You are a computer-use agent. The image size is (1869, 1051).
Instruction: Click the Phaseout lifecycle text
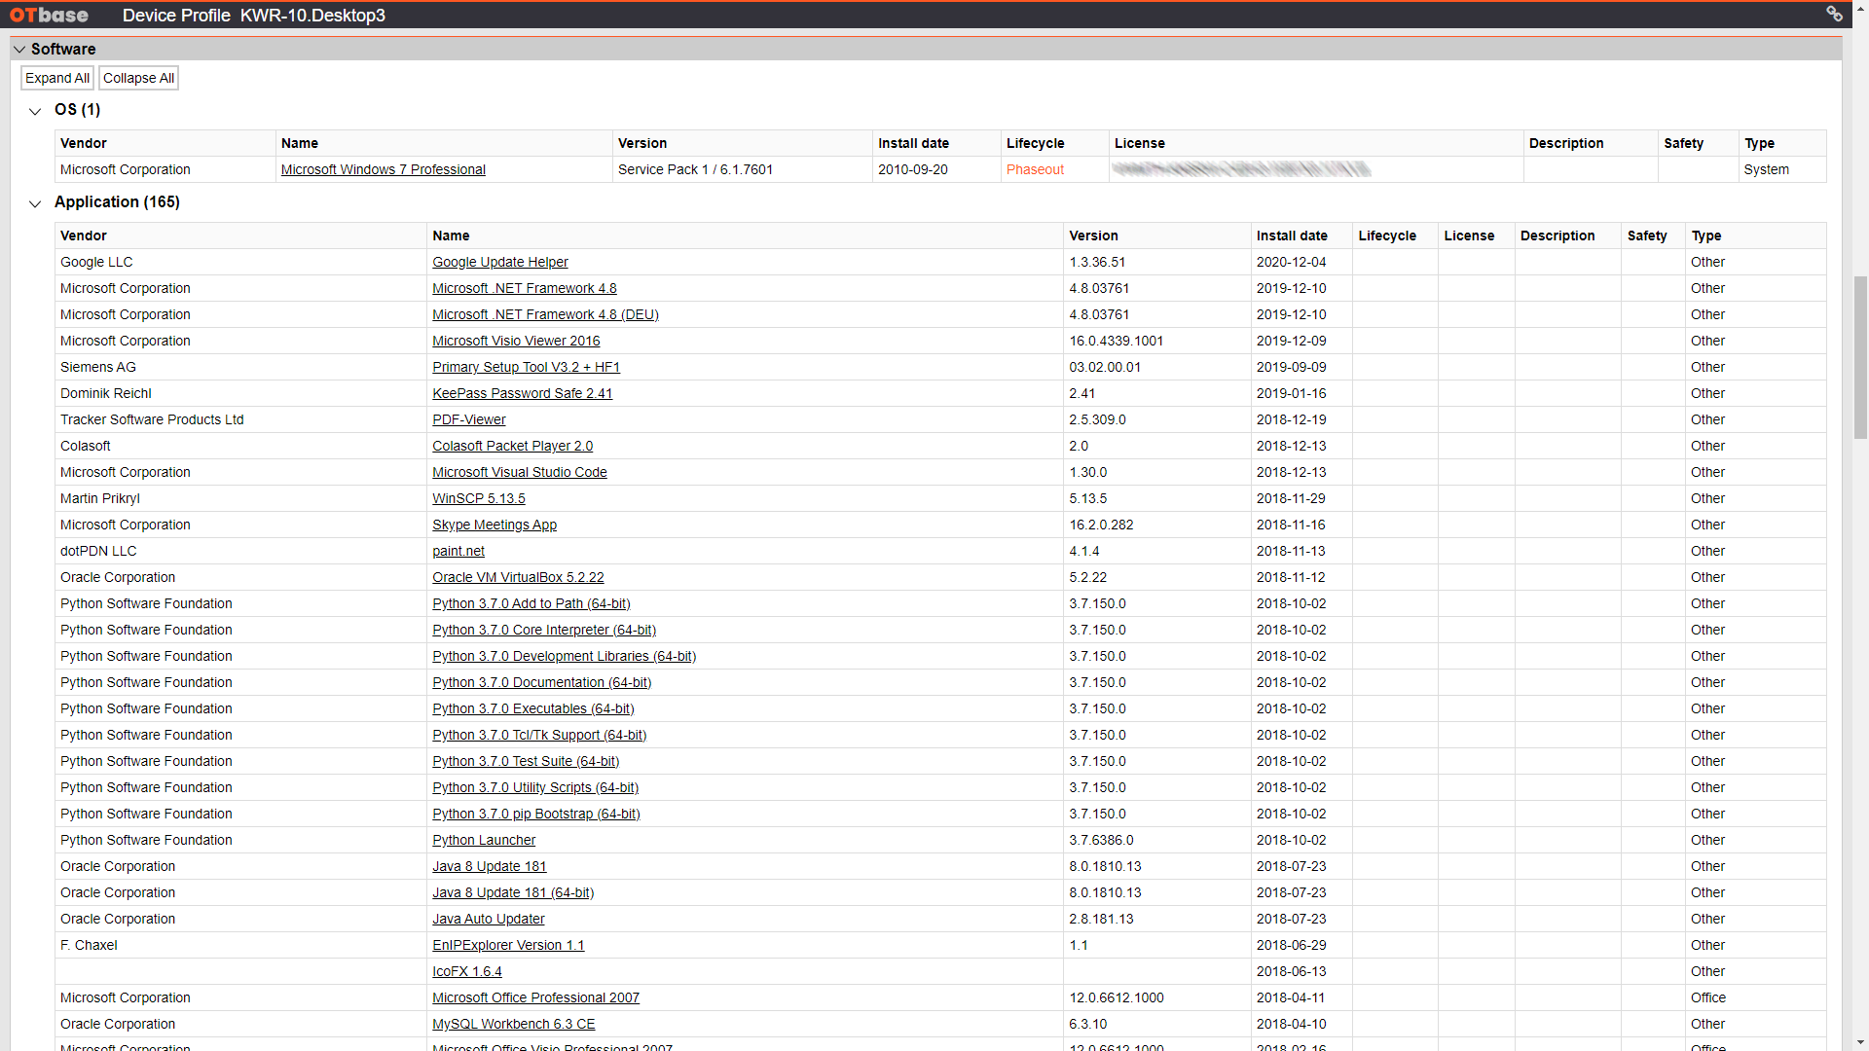[x=1035, y=169]
